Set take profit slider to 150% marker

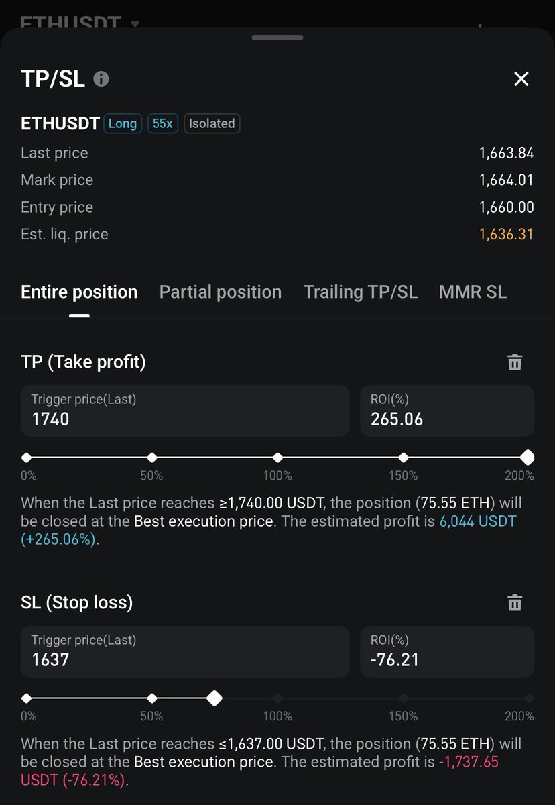[403, 458]
